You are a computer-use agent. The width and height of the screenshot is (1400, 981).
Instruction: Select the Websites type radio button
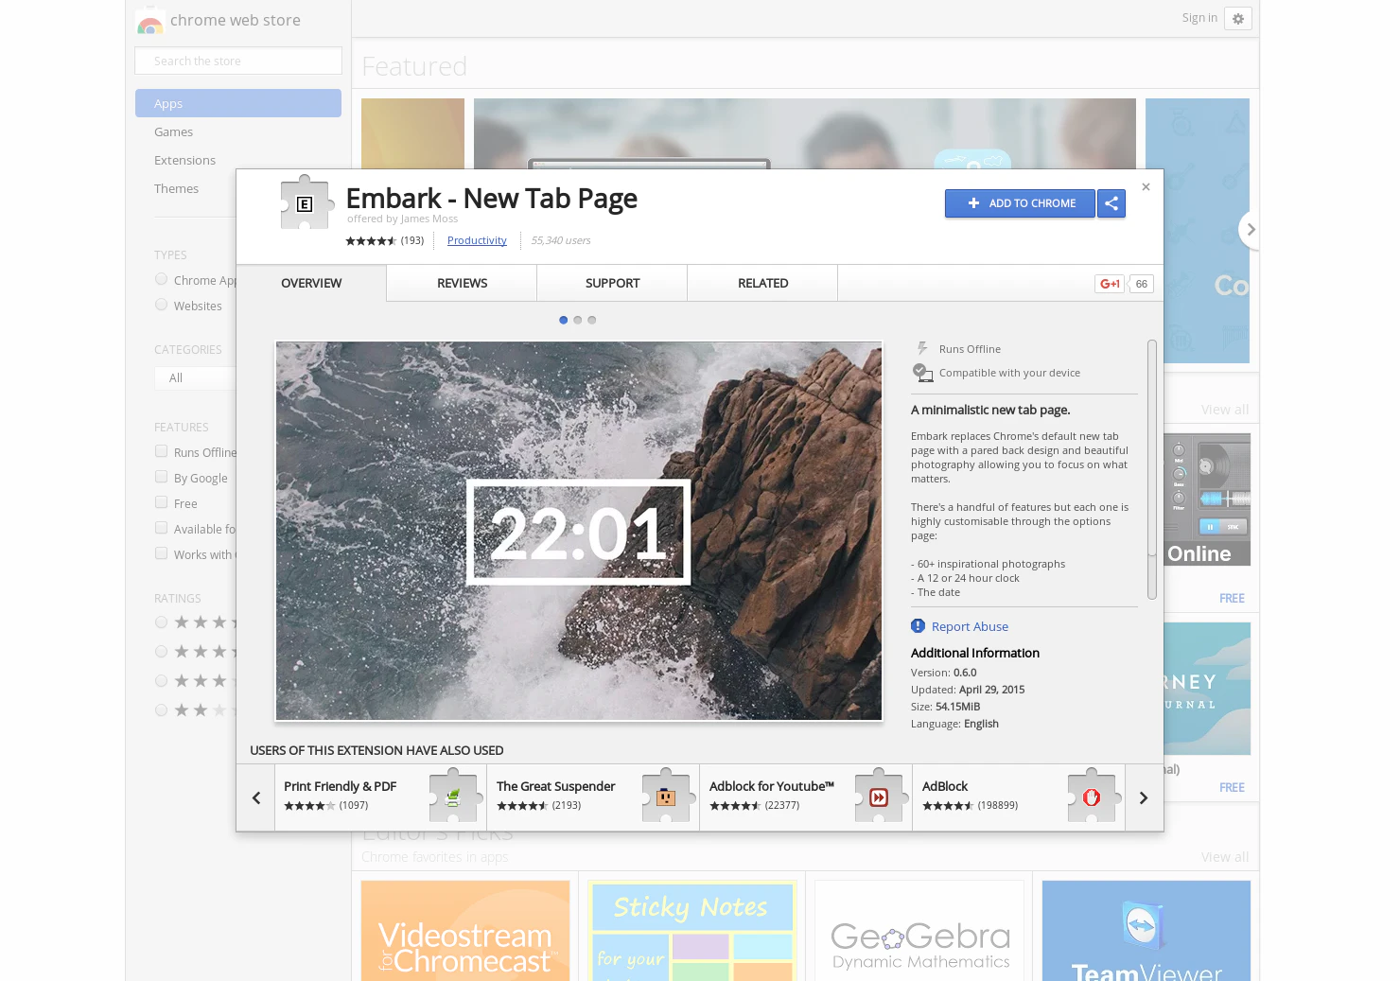(162, 305)
